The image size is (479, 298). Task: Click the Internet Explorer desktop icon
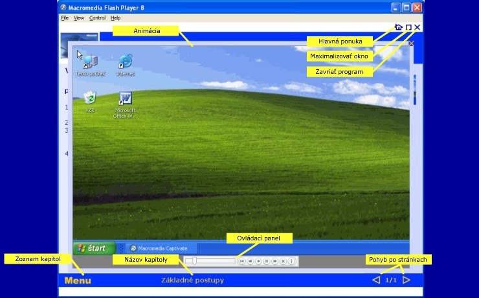tap(125, 65)
